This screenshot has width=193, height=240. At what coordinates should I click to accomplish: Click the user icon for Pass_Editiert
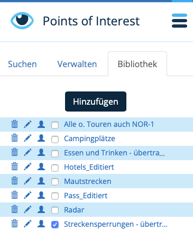coord(41,195)
